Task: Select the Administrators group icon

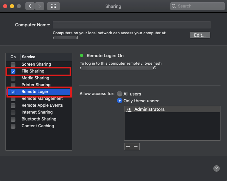Action: pos(129,110)
